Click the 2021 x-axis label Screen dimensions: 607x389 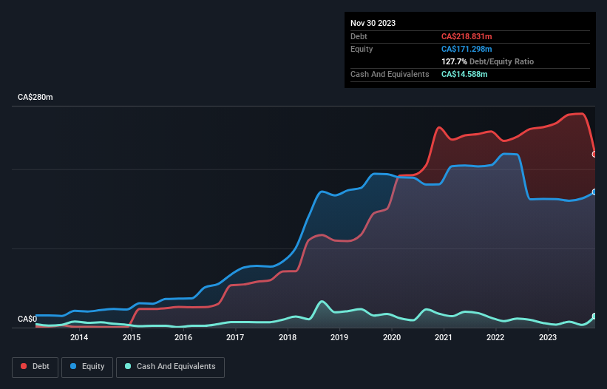click(x=444, y=337)
